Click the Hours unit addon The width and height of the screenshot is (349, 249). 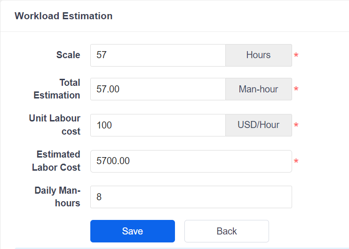point(258,55)
